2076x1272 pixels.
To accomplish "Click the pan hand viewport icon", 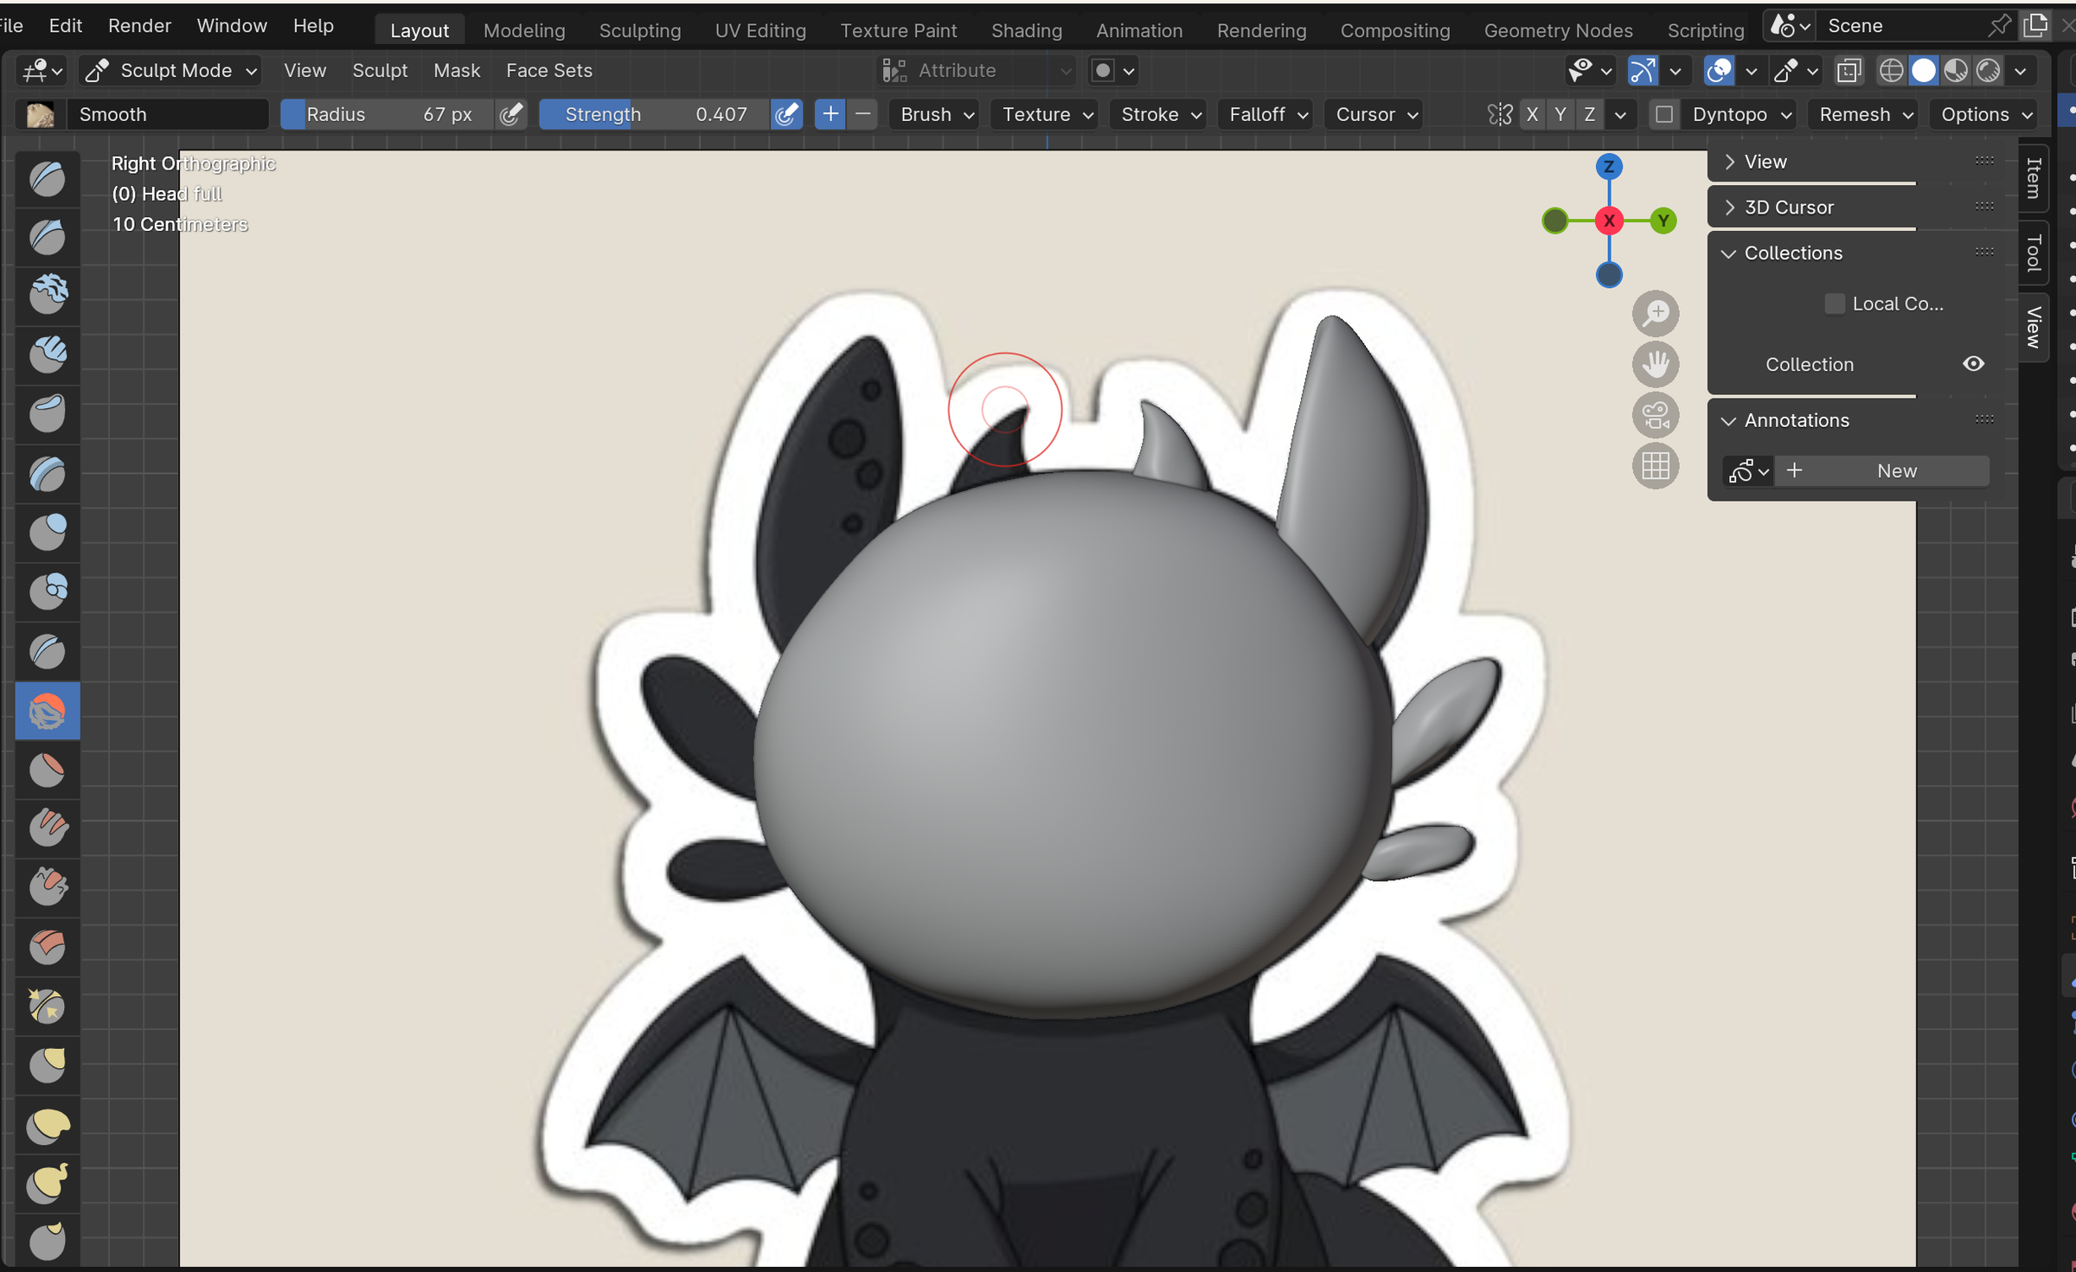I will (1655, 364).
